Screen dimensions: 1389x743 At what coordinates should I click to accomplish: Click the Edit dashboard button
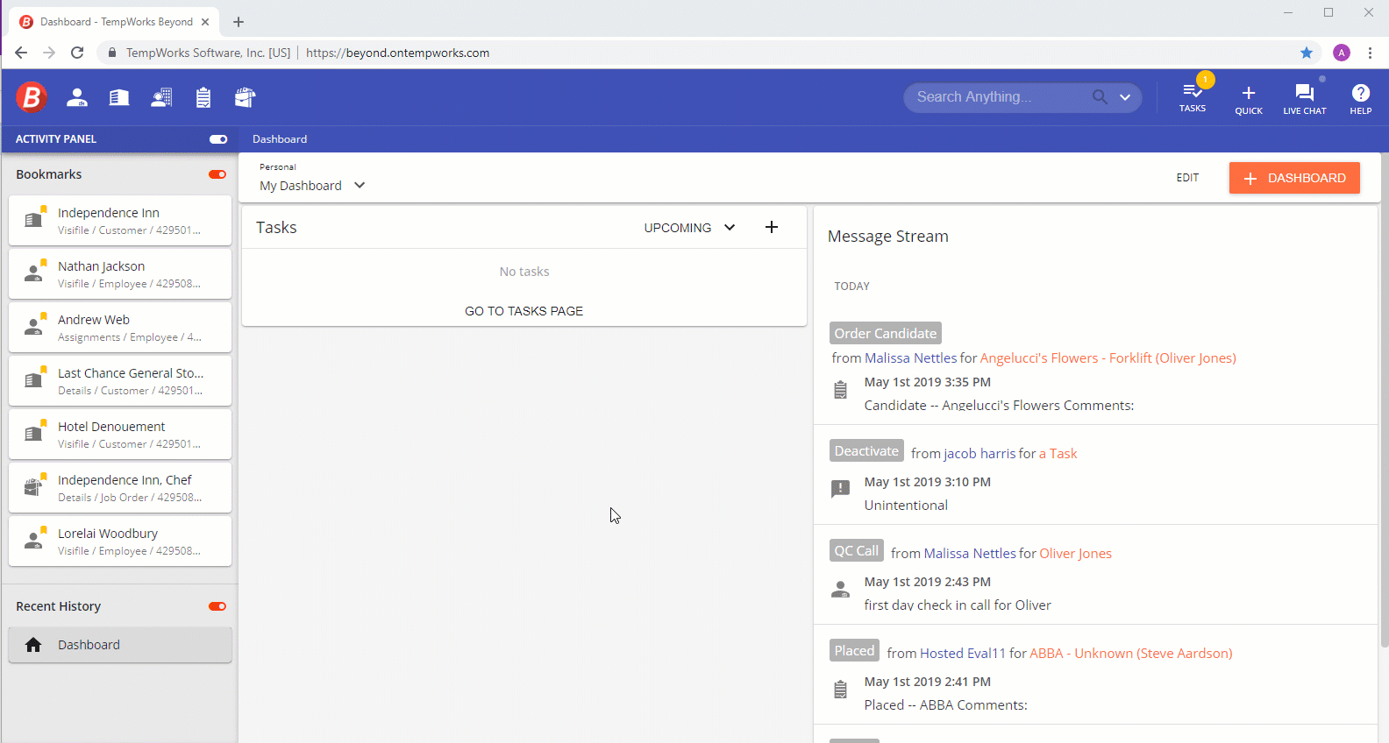(1187, 178)
